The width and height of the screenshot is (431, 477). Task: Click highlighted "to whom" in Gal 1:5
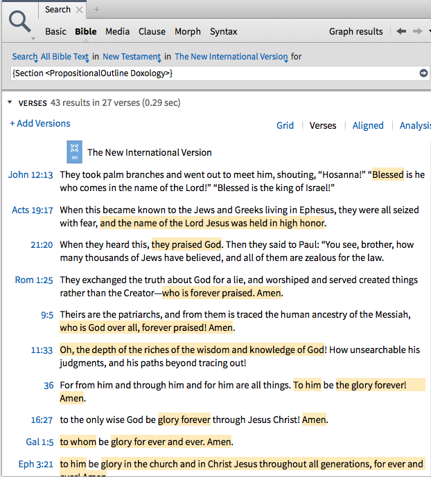click(x=78, y=442)
